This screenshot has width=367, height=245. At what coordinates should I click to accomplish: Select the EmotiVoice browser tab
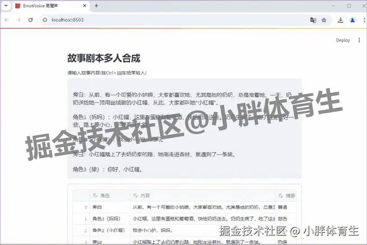(x=50, y=6)
